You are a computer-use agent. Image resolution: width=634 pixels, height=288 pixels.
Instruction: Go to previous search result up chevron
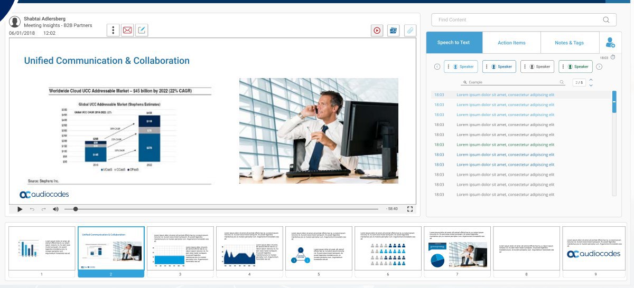pos(591,80)
